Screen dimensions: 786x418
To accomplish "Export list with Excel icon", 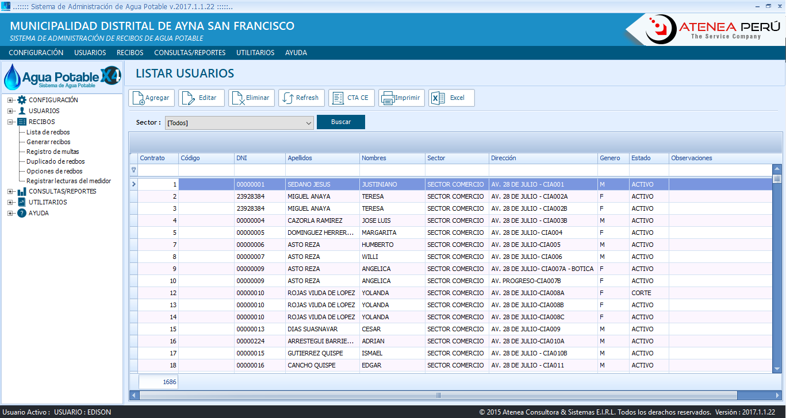I will click(438, 98).
